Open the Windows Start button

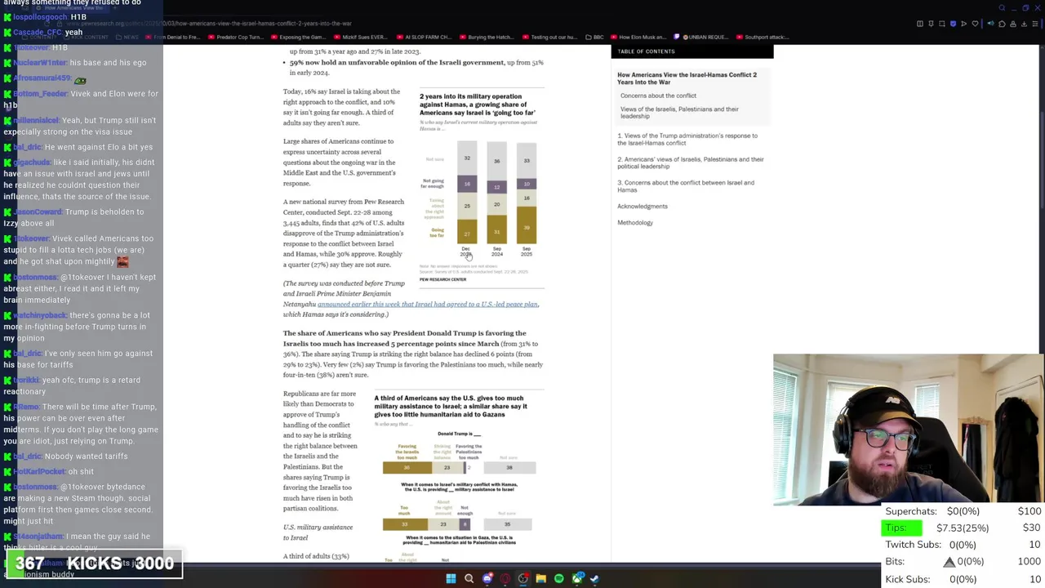pyautogui.click(x=451, y=579)
